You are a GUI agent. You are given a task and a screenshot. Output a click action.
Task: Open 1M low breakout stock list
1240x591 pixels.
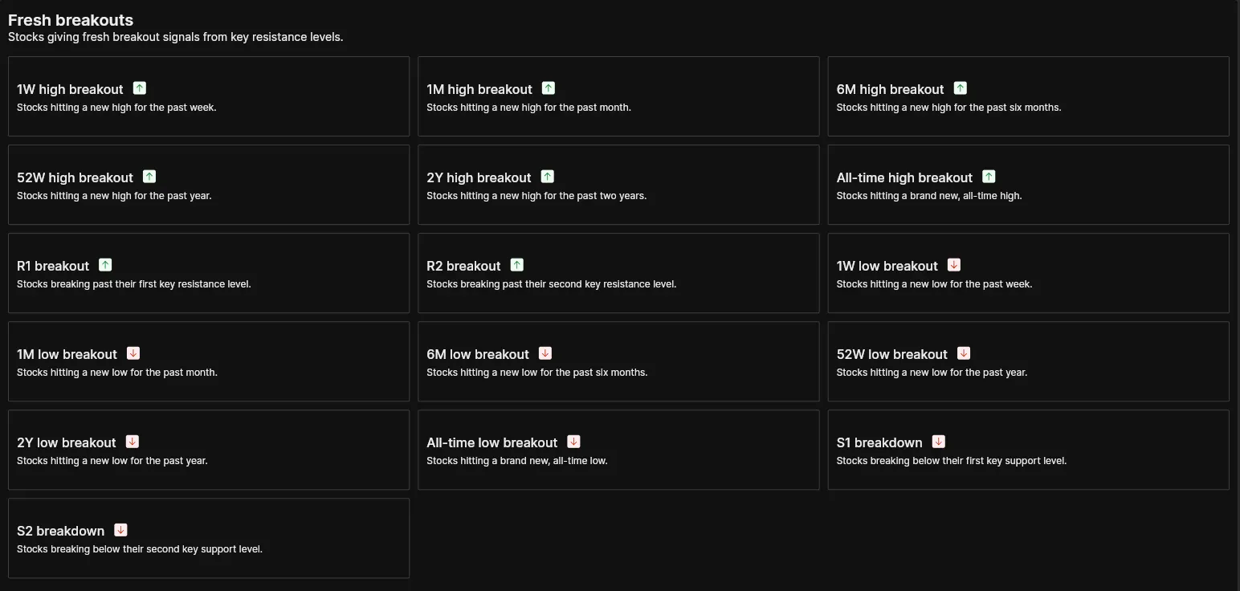[67, 354]
